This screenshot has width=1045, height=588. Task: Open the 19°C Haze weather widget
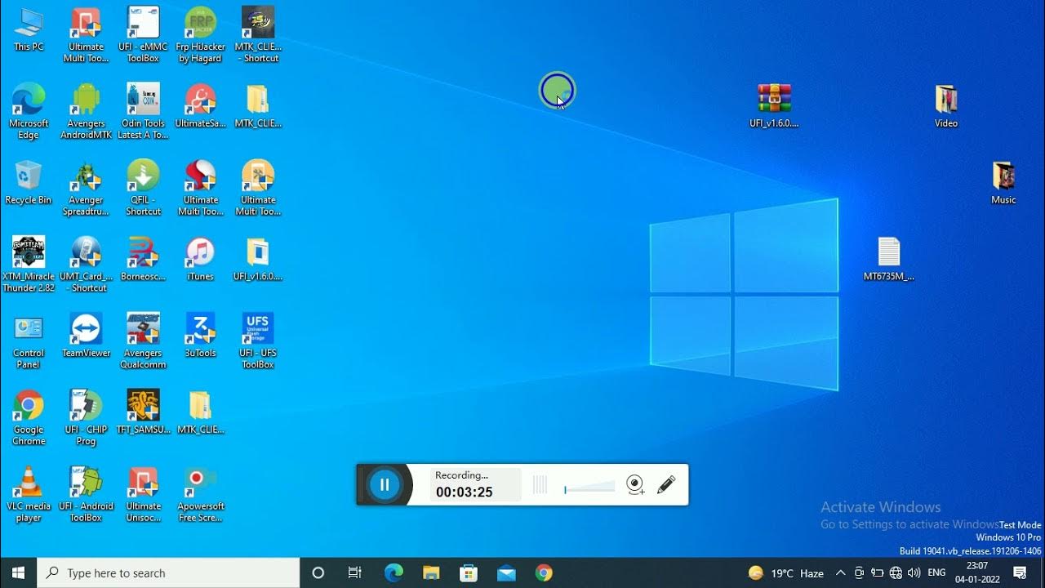tap(785, 572)
